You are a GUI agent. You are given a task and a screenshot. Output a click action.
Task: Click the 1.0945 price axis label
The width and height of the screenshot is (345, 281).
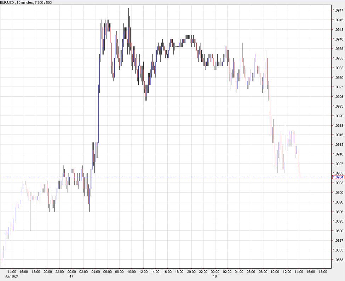tap(338, 20)
